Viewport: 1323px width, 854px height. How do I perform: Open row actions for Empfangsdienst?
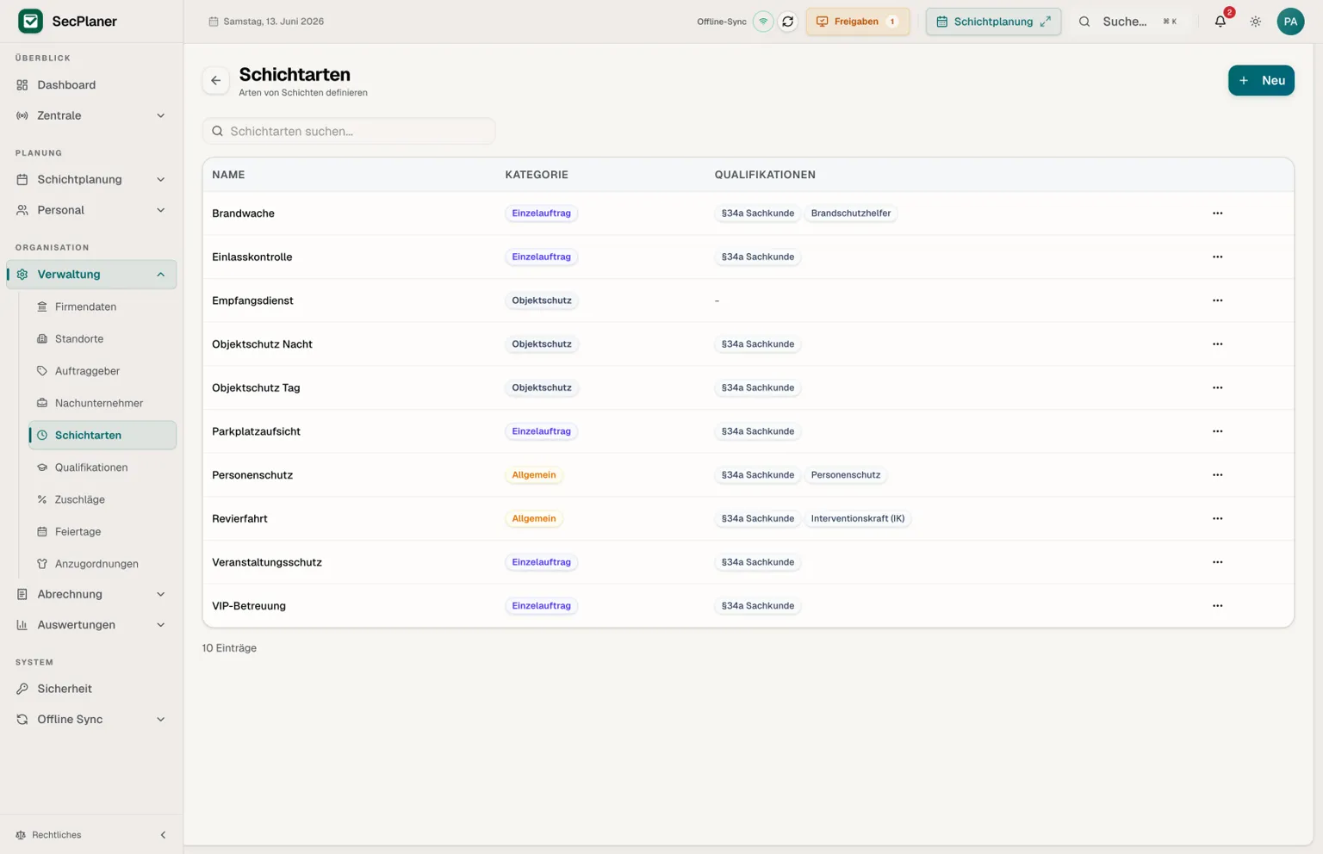tap(1217, 300)
